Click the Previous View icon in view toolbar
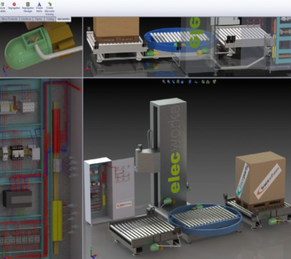This screenshot has height=259, width=291. (x=173, y=82)
